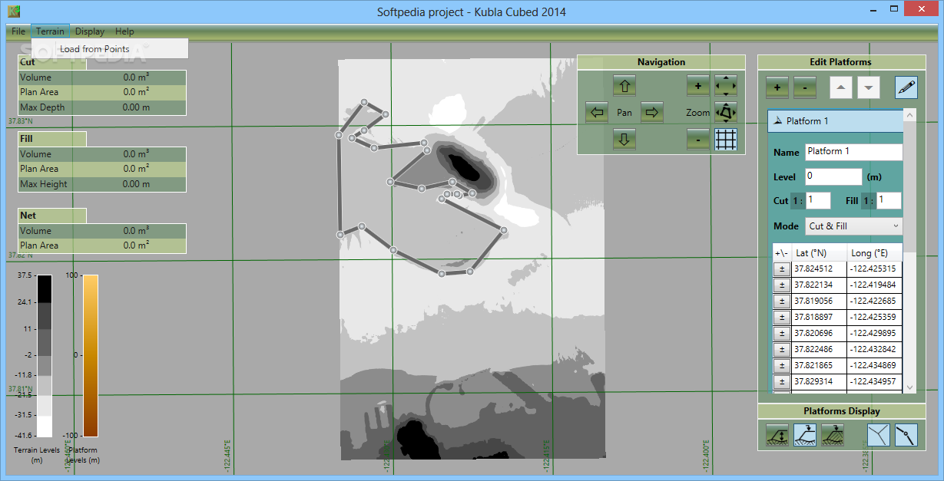Toggle the platform vertex points display icon
The image size is (944, 481).
click(x=906, y=435)
